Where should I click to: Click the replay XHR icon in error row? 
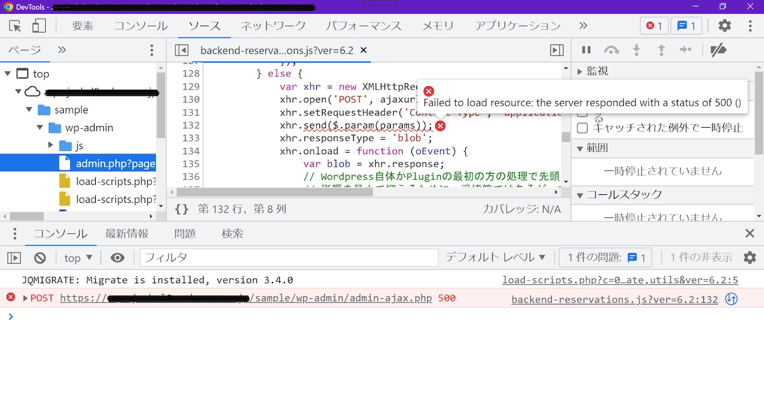click(731, 299)
